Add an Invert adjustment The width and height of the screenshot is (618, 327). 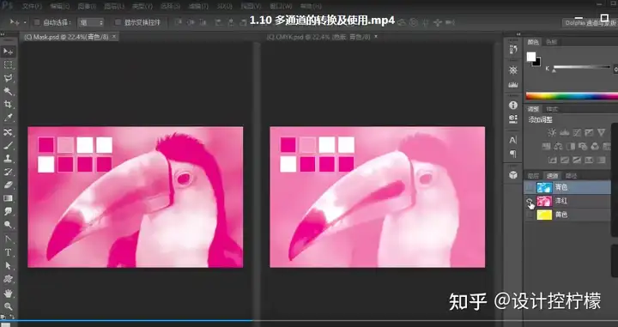[x=552, y=160]
